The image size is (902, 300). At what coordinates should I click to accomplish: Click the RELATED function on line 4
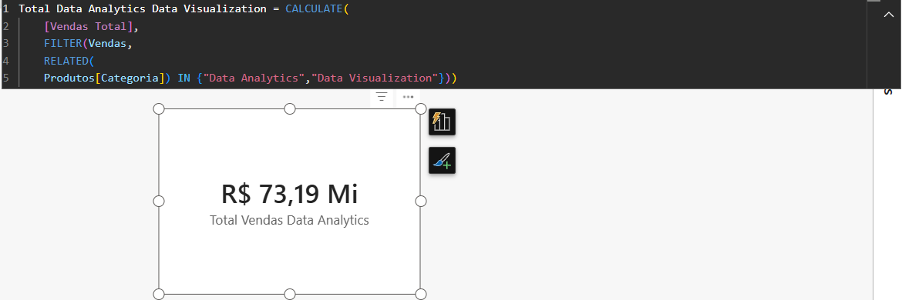coord(66,61)
